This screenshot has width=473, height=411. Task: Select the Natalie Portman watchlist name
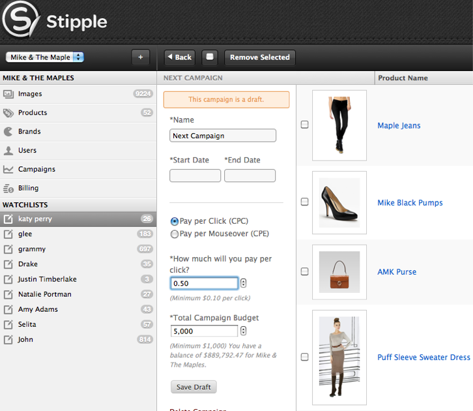pos(45,294)
